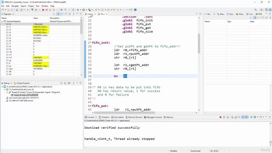Click the Build hammer icon in toolbar

[21, 10]
